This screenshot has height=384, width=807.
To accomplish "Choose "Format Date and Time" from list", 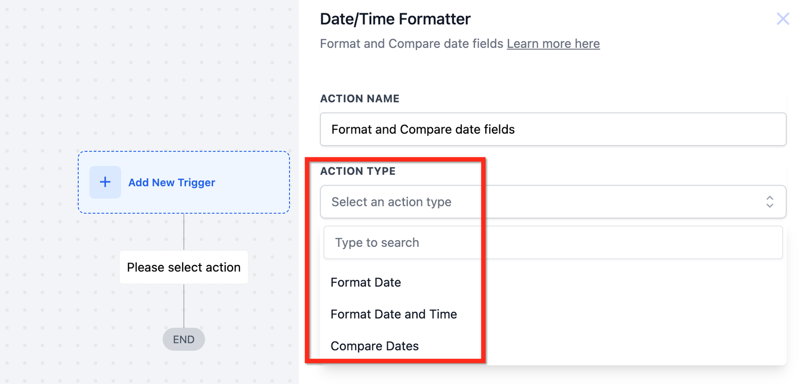I will (393, 314).
